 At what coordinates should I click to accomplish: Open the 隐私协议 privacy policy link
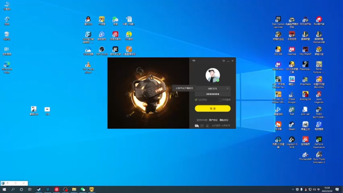click(x=224, y=120)
